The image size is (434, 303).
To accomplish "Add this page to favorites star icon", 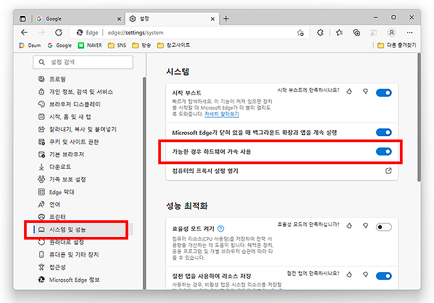I will click(300, 33).
